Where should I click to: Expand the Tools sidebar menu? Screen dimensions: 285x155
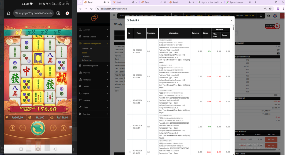[94, 107]
